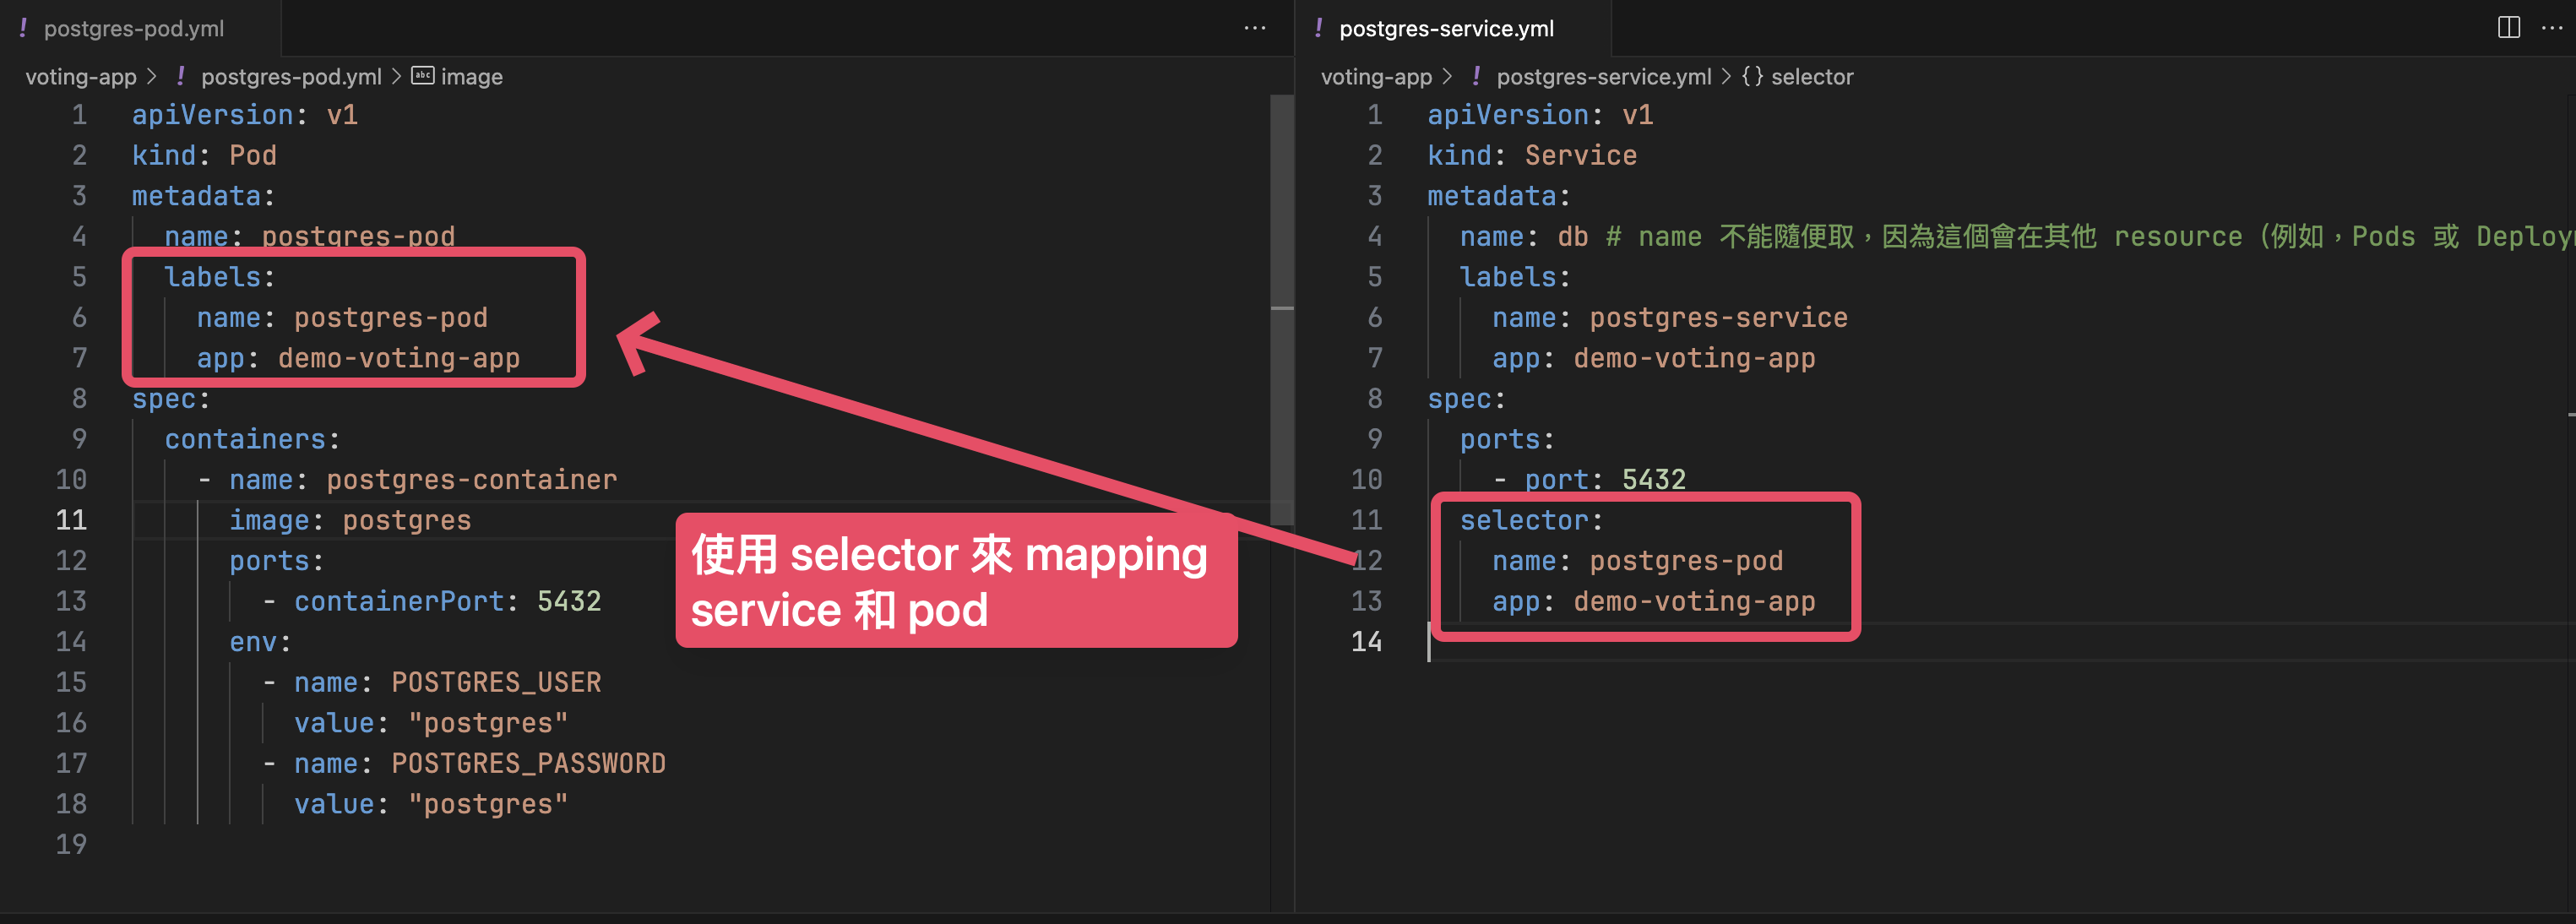Expand chevron after postgres-service.yml breadcrumb
This screenshot has height=924, width=2576.
pos(1726,77)
